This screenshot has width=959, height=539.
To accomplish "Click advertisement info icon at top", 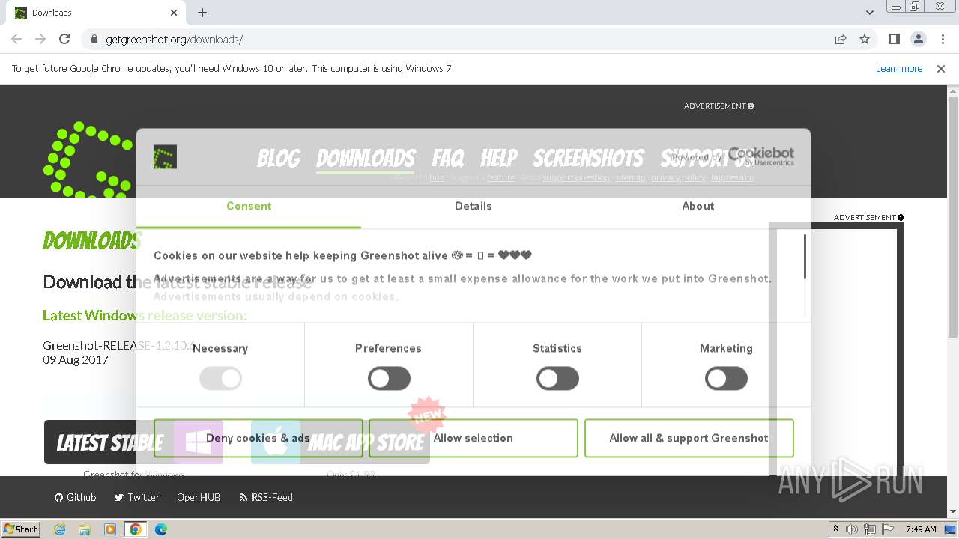I will click(x=751, y=106).
